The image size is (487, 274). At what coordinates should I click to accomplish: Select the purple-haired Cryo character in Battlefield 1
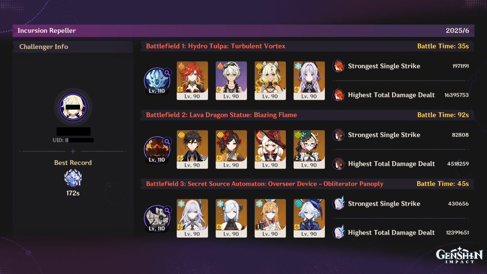(309, 81)
